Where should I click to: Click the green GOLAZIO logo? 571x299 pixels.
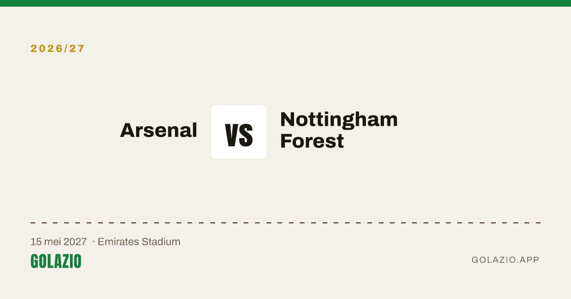(x=56, y=261)
